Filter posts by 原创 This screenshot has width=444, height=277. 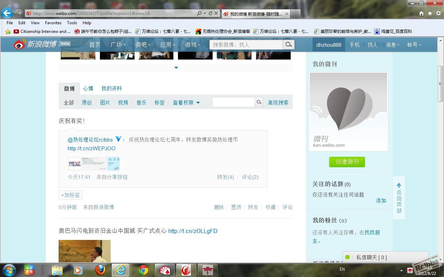(87, 102)
